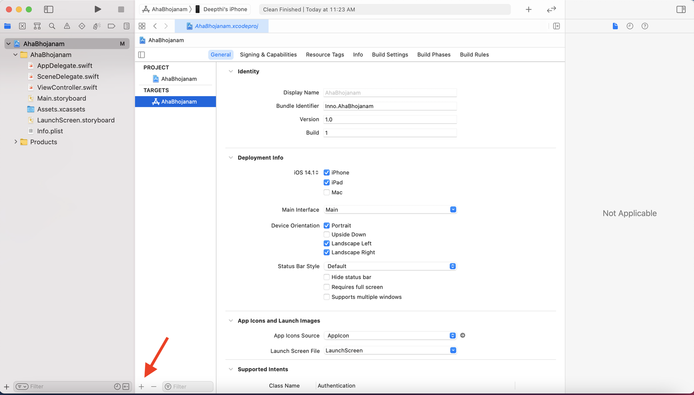Show only source-controlled files
The image size is (694, 395).
(126, 386)
